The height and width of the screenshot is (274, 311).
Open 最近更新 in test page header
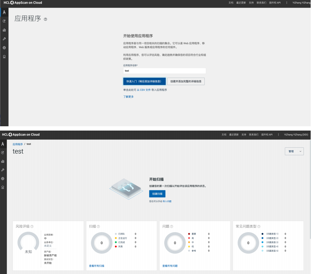(x=234, y=134)
